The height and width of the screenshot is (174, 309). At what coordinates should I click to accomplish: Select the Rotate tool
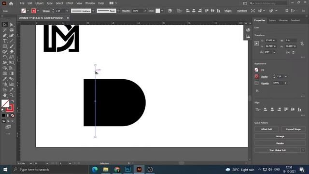[5, 57]
